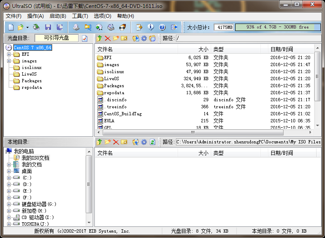Click the local path field
The height and width of the screenshot is (238, 325).
click(248, 142)
